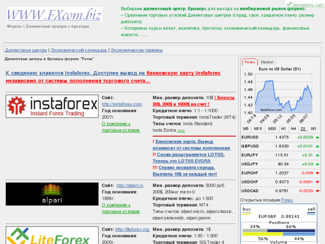Open Instaforex О компании + торговые условия link

click(x=121, y=127)
